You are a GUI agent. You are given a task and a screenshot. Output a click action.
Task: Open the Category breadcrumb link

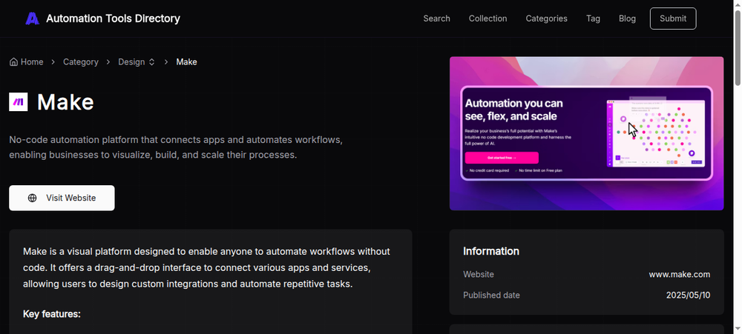click(x=80, y=62)
